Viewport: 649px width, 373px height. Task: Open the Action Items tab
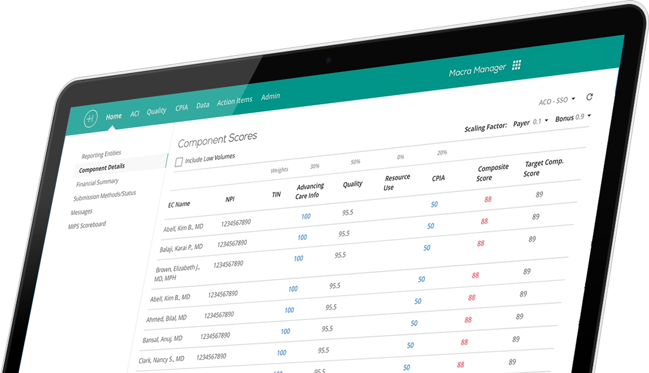(x=234, y=101)
